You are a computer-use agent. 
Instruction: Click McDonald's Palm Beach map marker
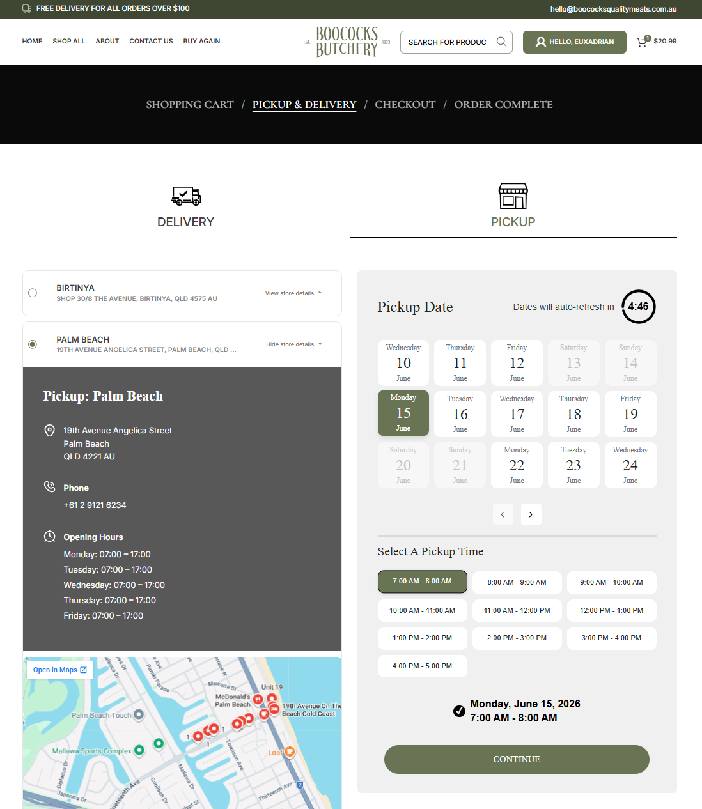coord(258,699)
